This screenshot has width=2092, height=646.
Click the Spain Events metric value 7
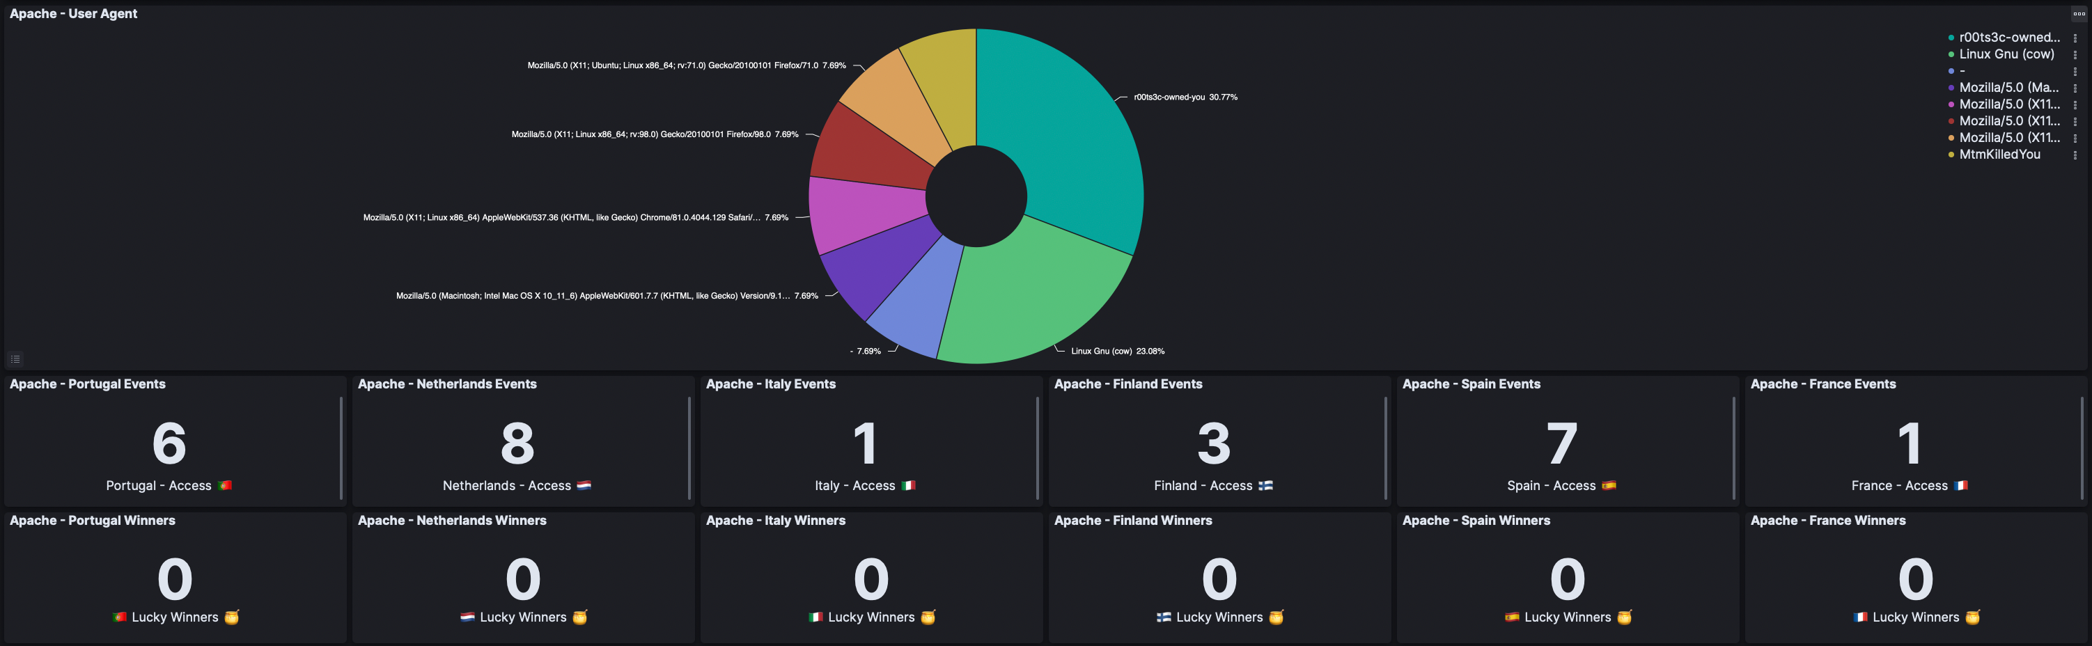[1562, 443]
